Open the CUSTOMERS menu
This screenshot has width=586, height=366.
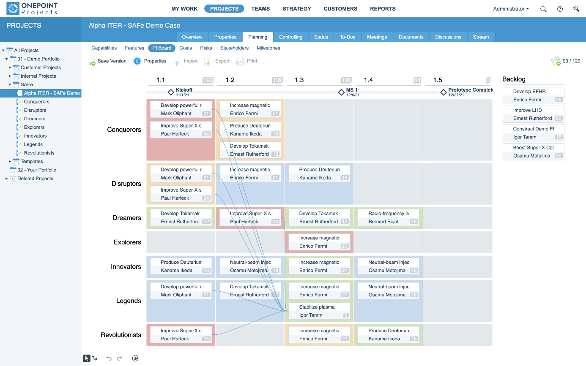[340, 9]
